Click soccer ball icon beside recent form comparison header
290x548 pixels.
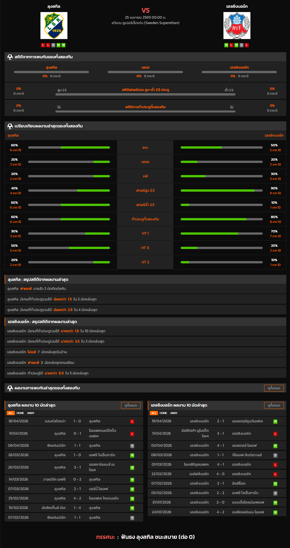(10, 126)
